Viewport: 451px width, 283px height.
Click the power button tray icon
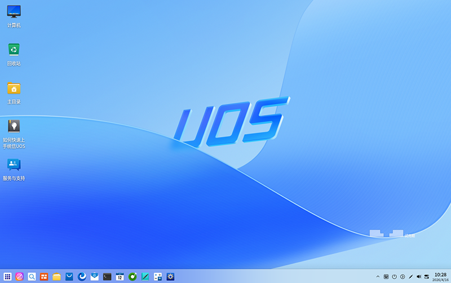tap(394, 277)
